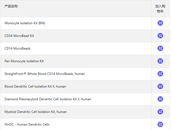Add Myeloid Dendritic Cell Isolation Kit to cart

[160, 112]
